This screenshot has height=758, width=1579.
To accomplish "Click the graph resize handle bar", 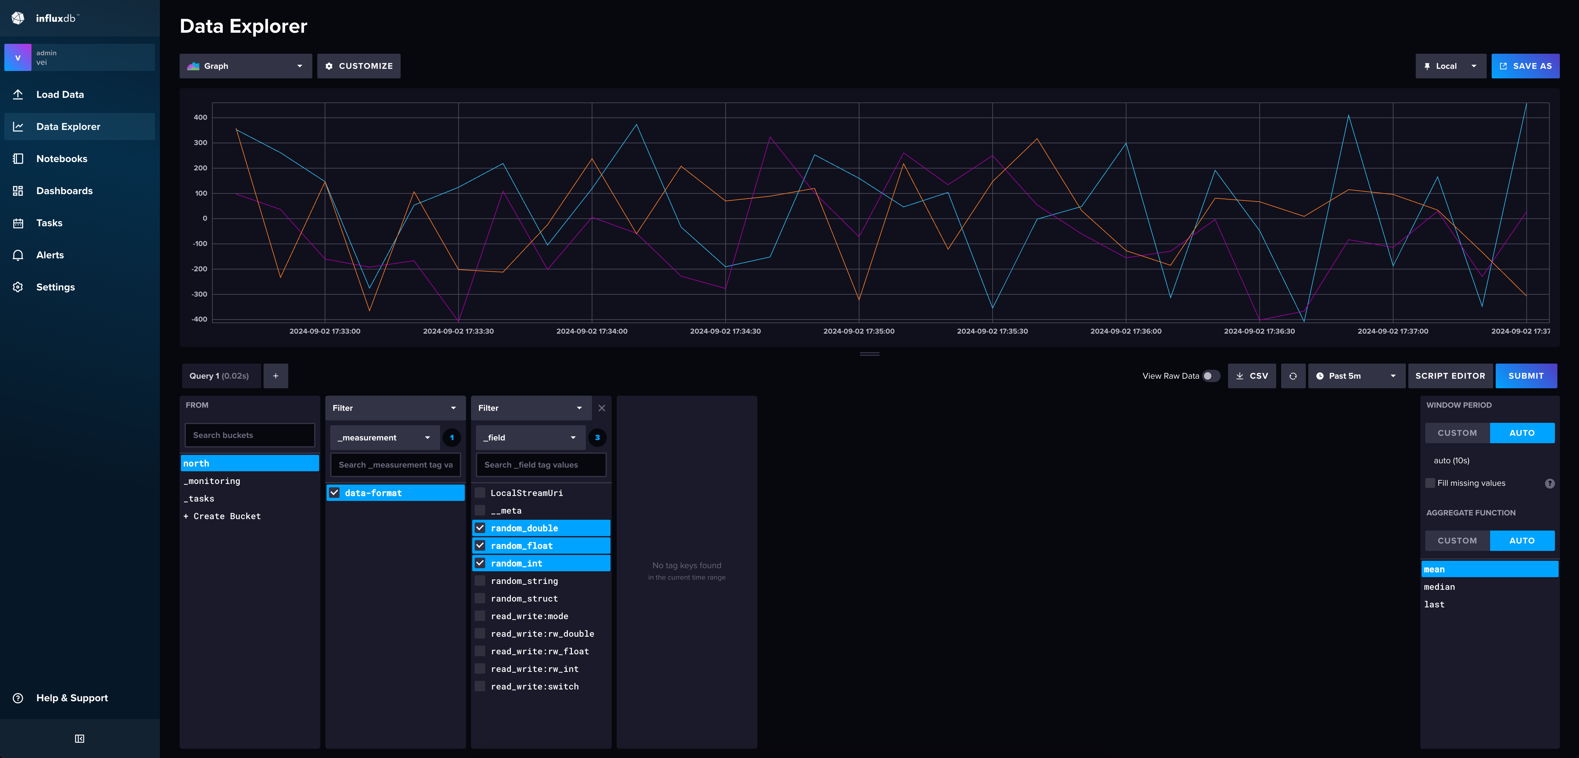I will pyautogui.click(x=869, y=354).
